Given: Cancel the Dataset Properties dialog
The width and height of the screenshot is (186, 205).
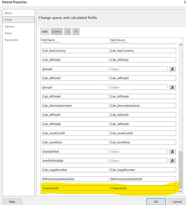Looking at the screenshot, I should click(177, 202).
